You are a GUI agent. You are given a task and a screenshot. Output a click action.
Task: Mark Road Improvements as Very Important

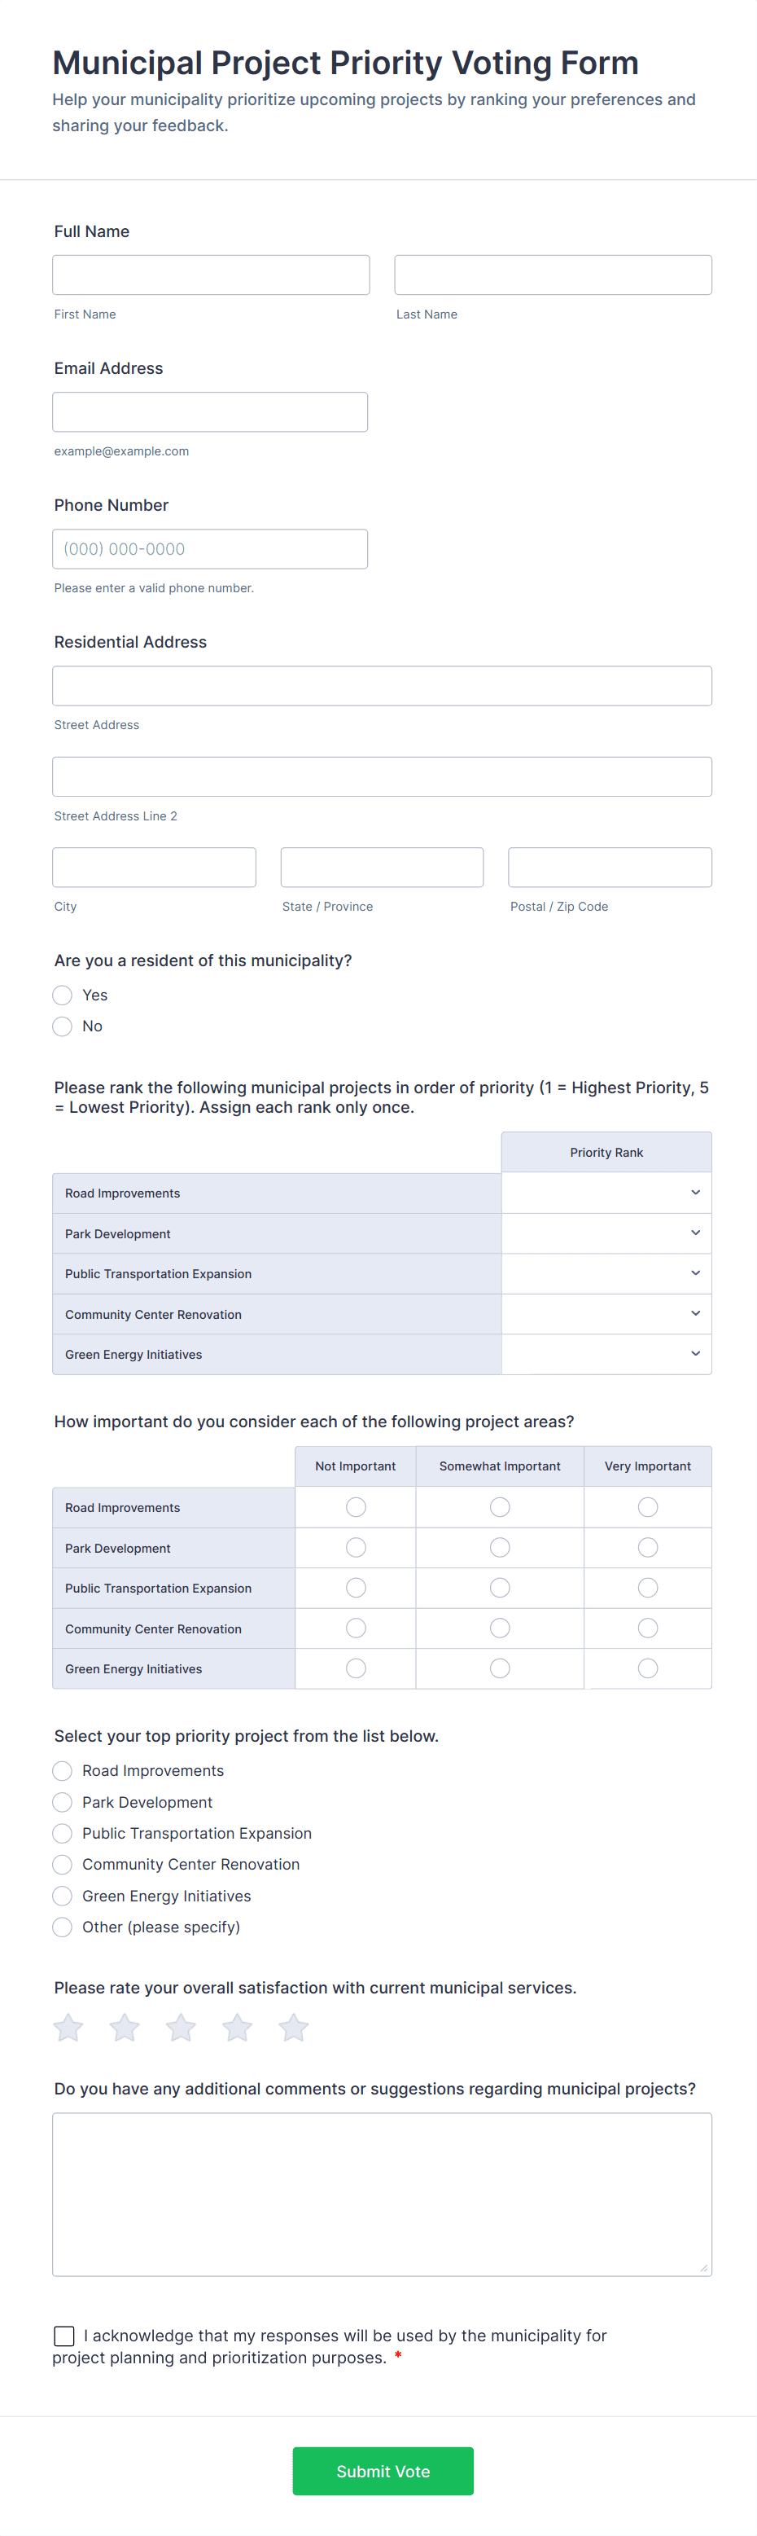pyautogui.click(x=647, y=1506)
